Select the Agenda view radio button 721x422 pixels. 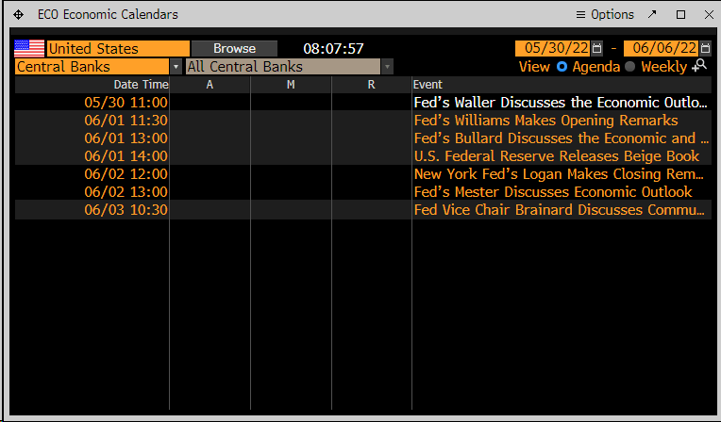tap(562, 67)
